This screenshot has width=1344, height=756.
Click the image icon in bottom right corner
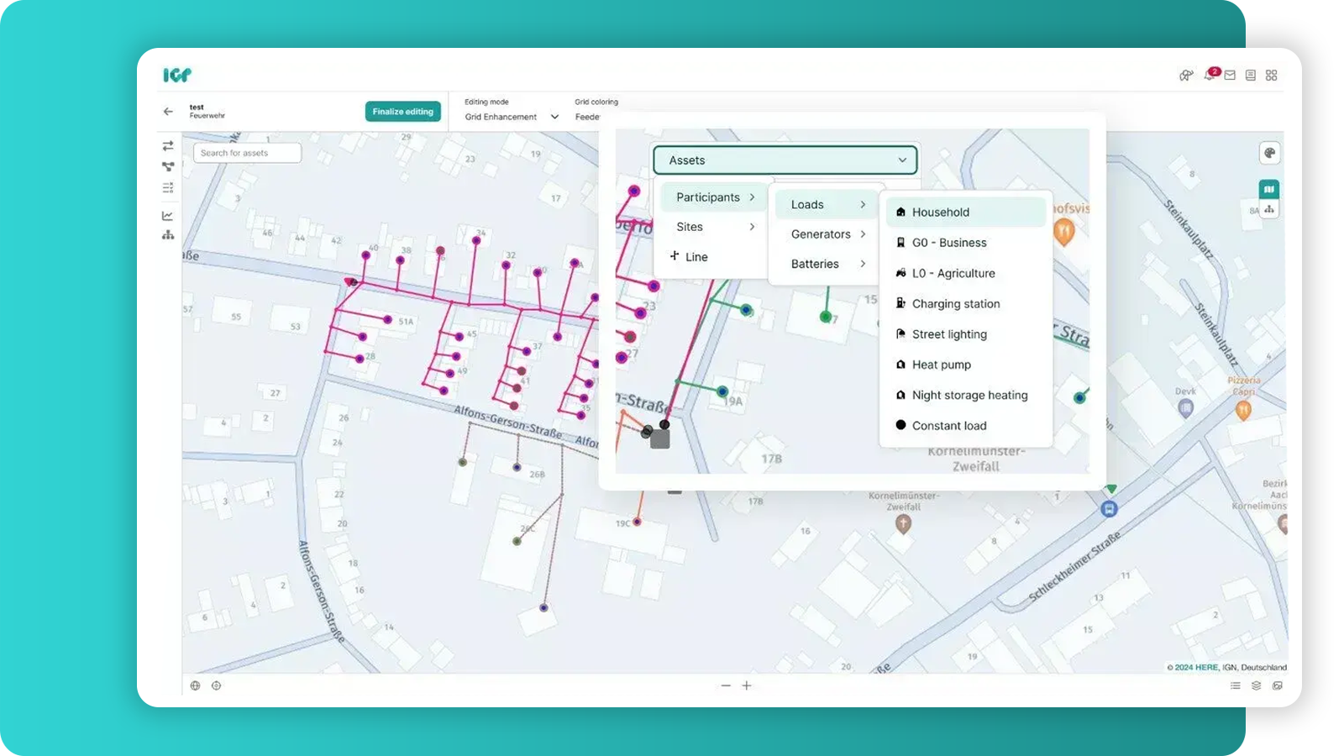click(1278, 685)
